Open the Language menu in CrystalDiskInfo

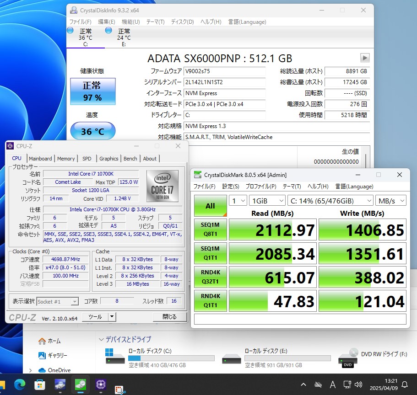(247, 22)
